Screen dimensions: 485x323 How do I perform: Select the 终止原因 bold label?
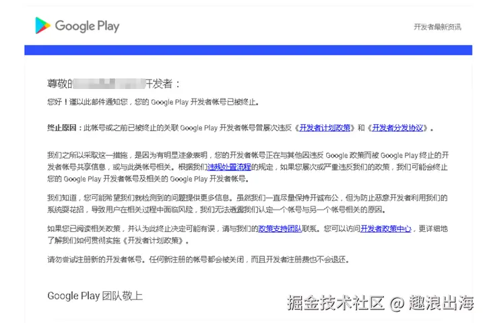point(61,128)
